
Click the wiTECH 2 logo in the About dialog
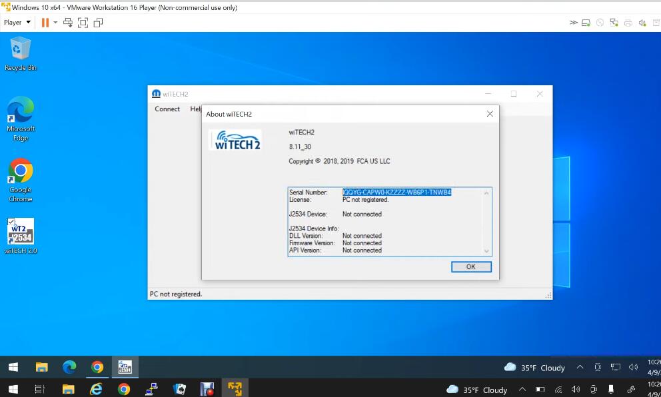pos(236,140)
